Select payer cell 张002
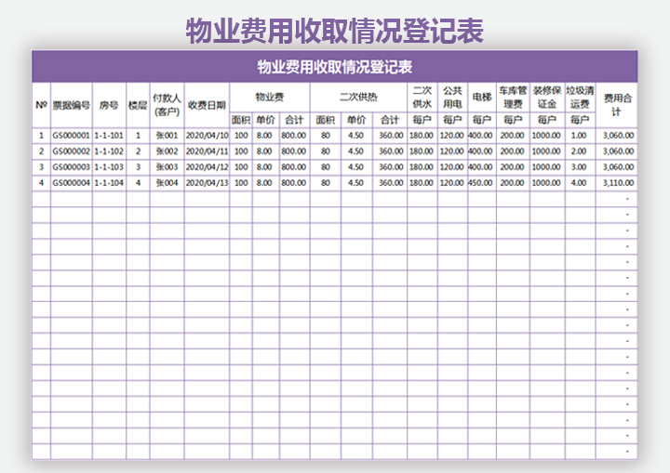670x473 pixels. click(x=167, y=151)
